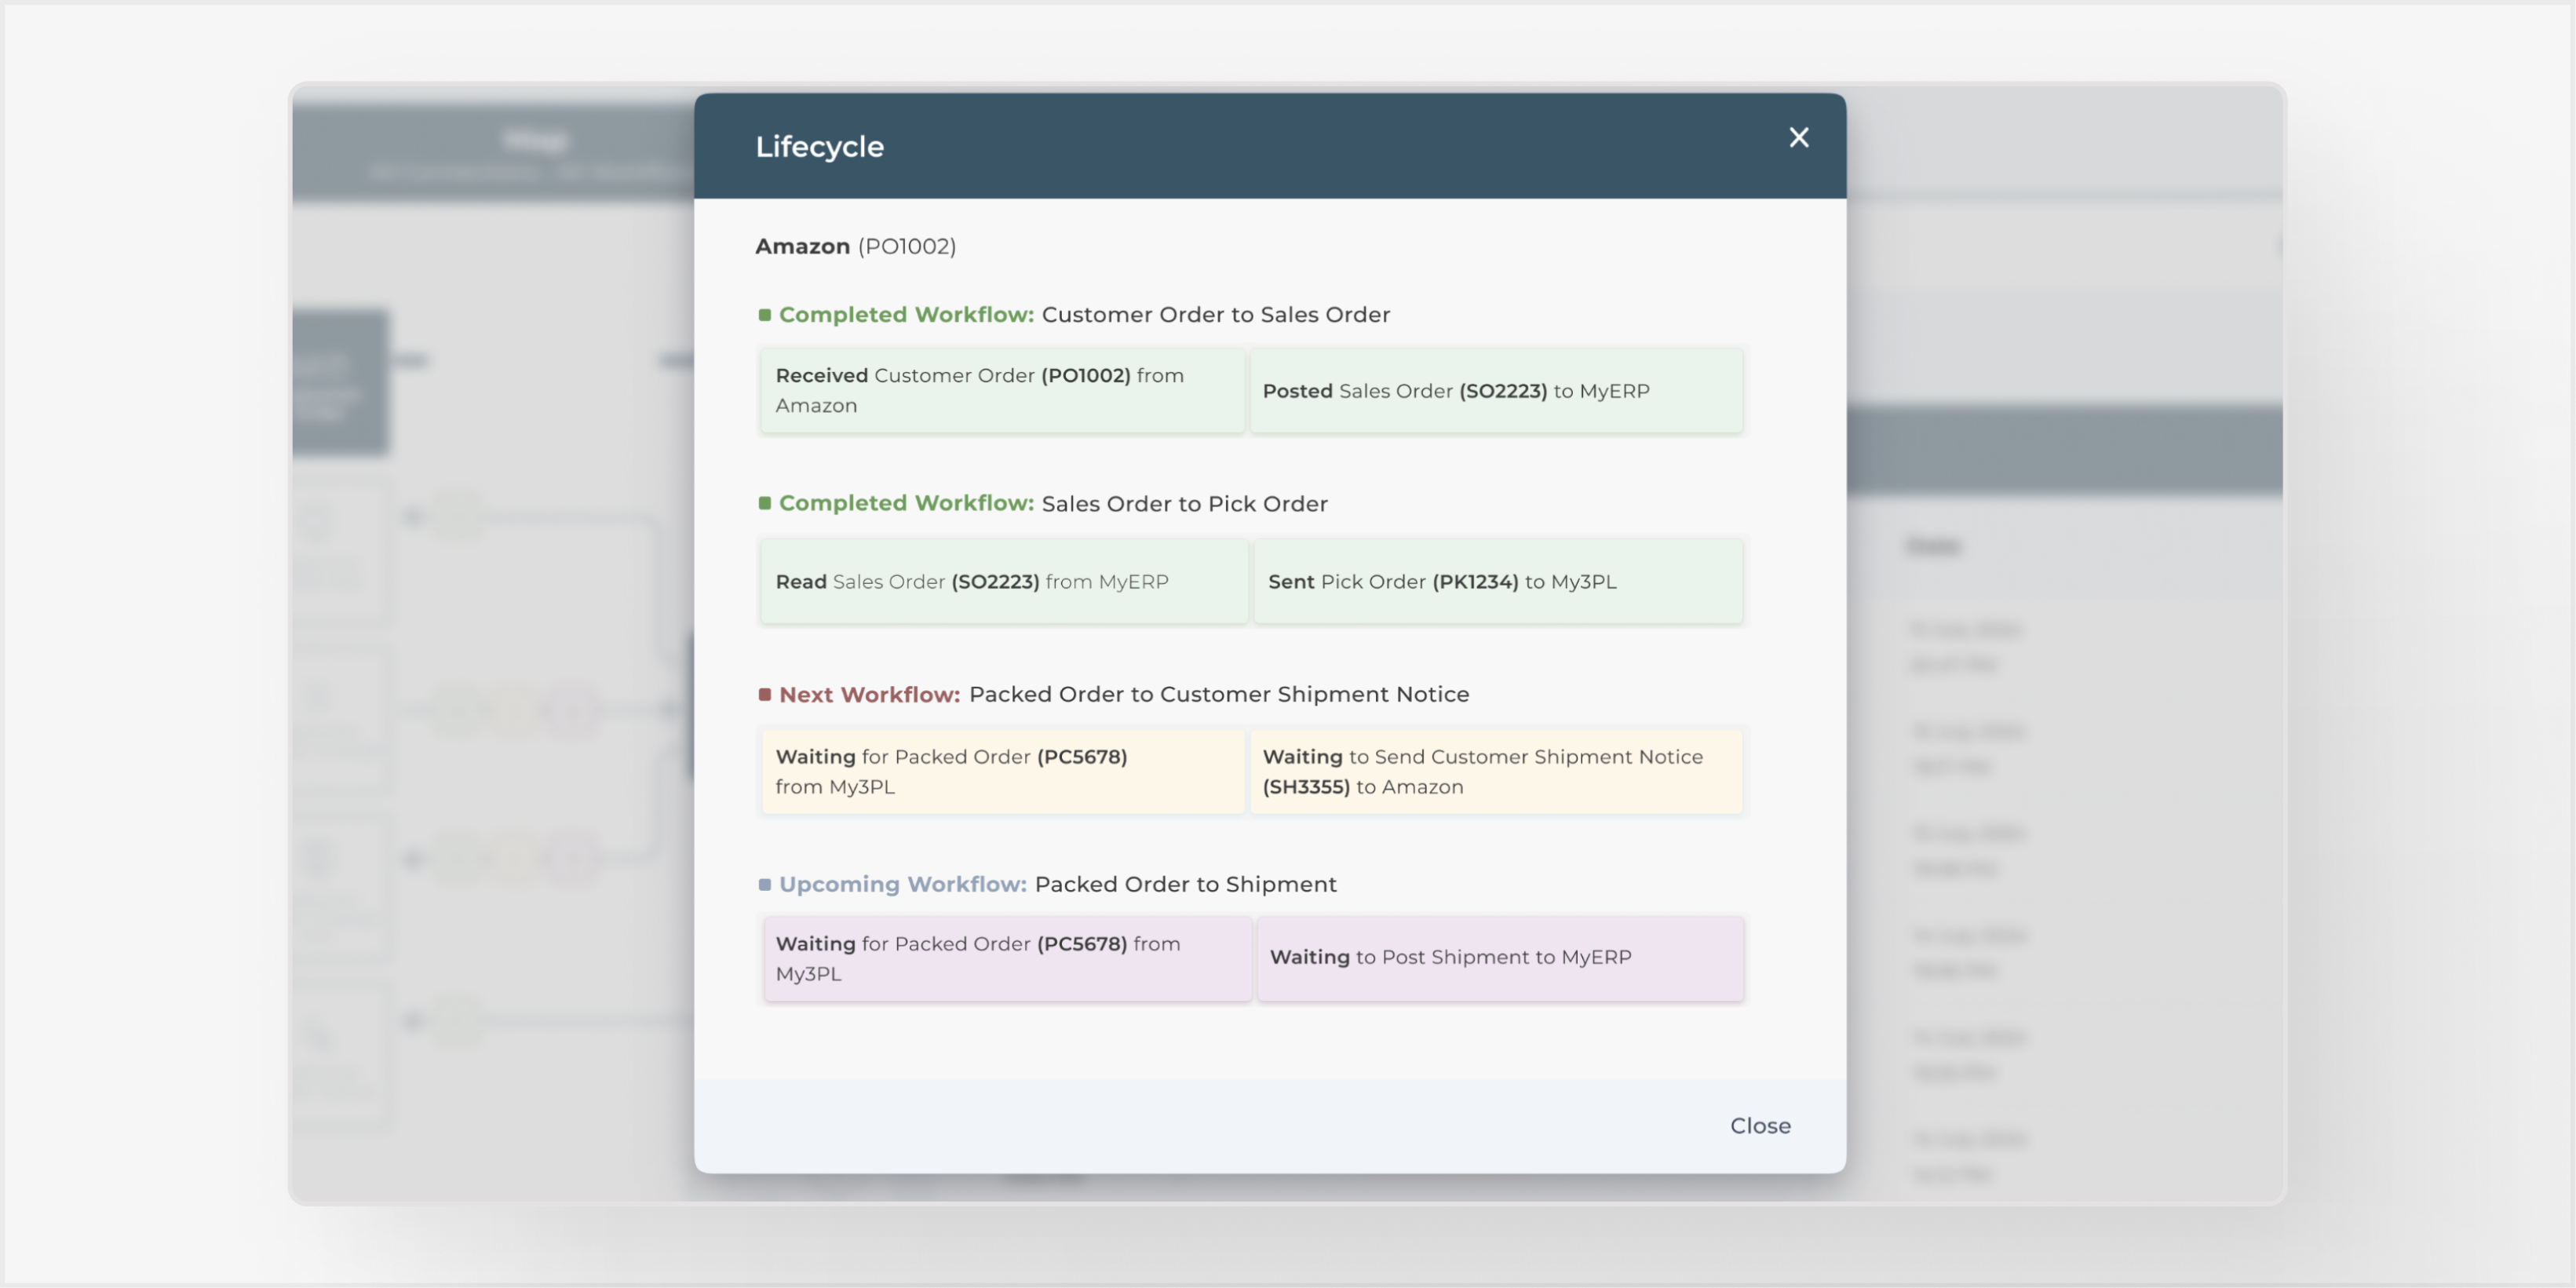Image resolution: width=2576 pixels, height=1288 pixels.
Task: Click green status square beside Sales Order to Pick Order
Action: point(765,503)
